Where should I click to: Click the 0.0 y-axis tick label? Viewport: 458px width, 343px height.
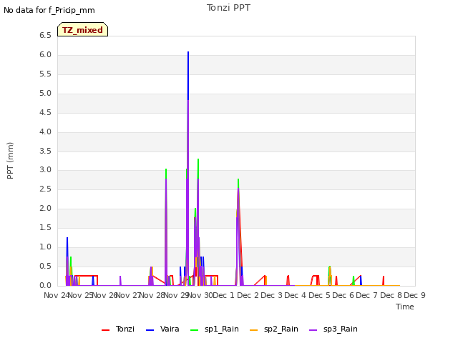(45, 285)
